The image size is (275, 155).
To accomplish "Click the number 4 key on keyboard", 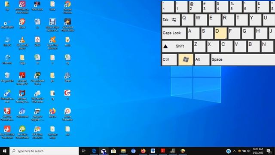I will 222,7.
